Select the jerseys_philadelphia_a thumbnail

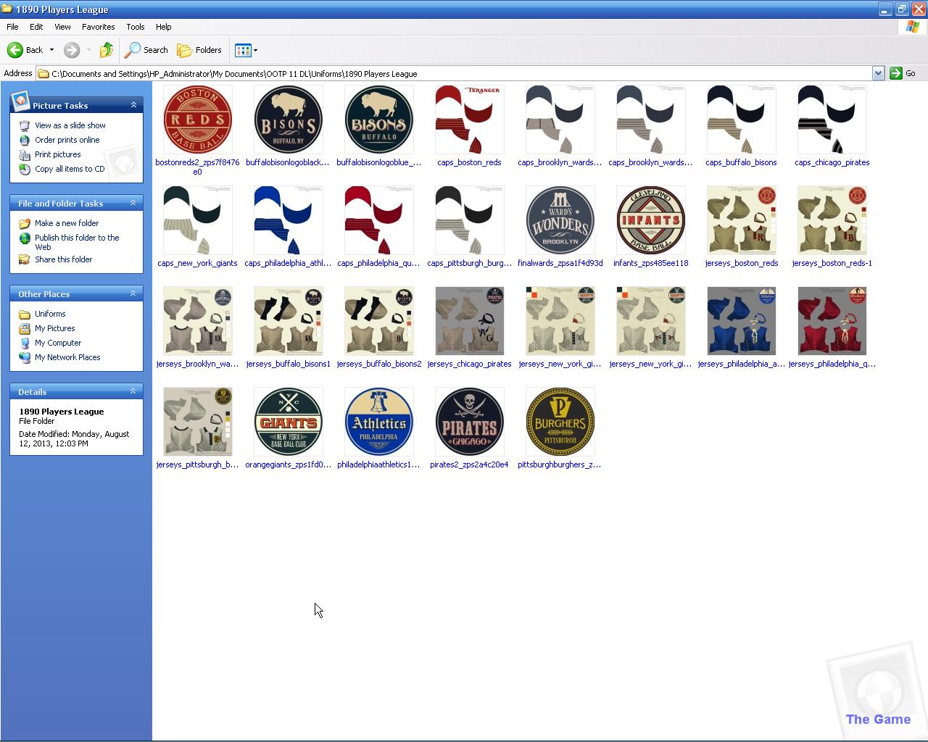742,321
